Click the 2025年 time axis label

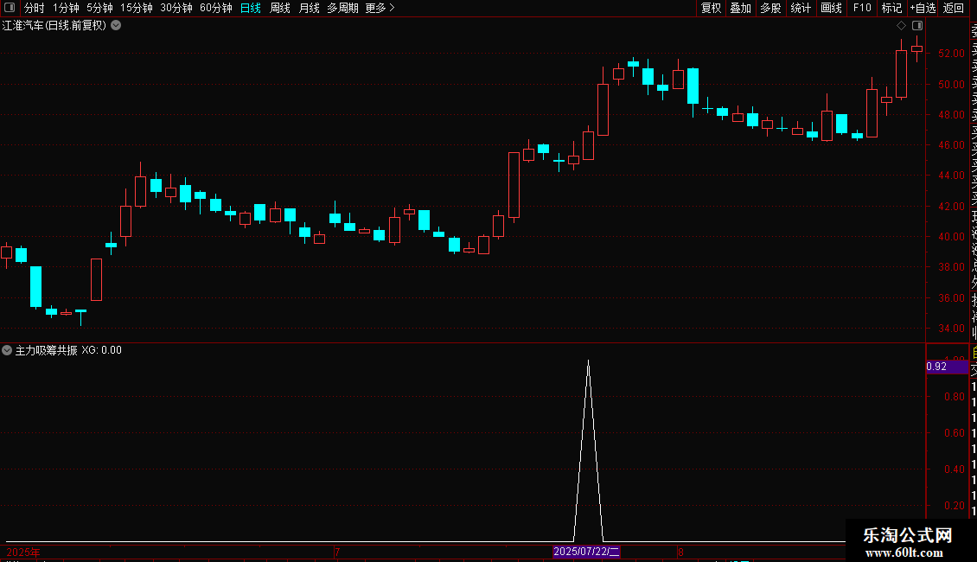pyautogui.click(x=23, y=552)
